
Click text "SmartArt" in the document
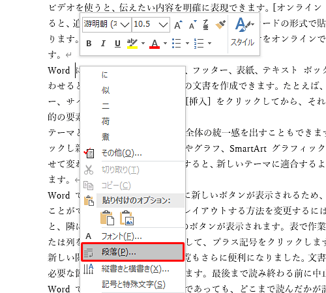coord(248,148)
